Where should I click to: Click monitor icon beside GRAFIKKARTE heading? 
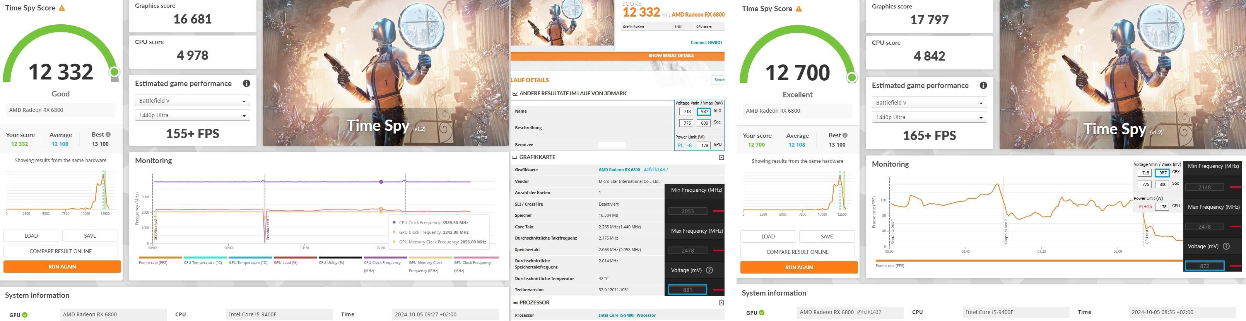514,157
